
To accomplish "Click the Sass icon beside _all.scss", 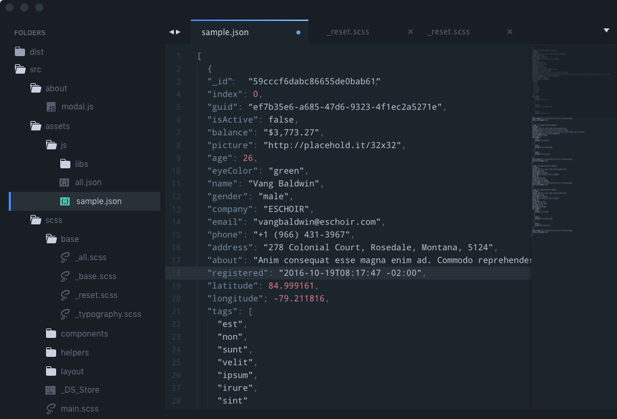I will point(65,257).
